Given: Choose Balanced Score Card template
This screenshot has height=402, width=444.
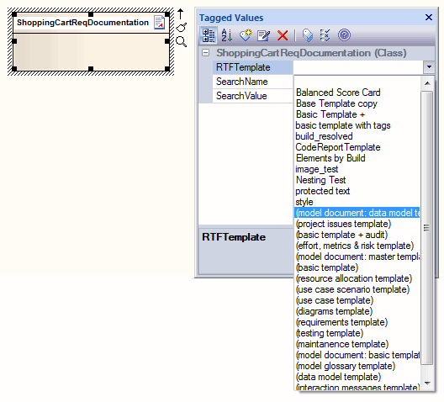Looking at the screenshot, I should click(x=338, y=93).
